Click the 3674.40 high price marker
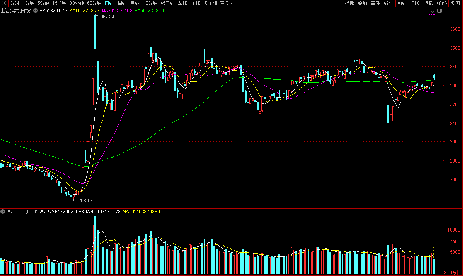Viewport: 463px width, 276px height. pyautogui.click(x=109, y=17)
